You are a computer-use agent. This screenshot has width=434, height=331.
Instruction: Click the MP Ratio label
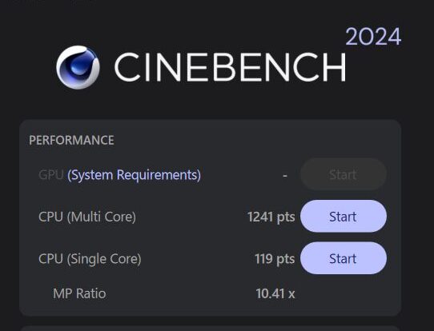click(x=79, y=293)
